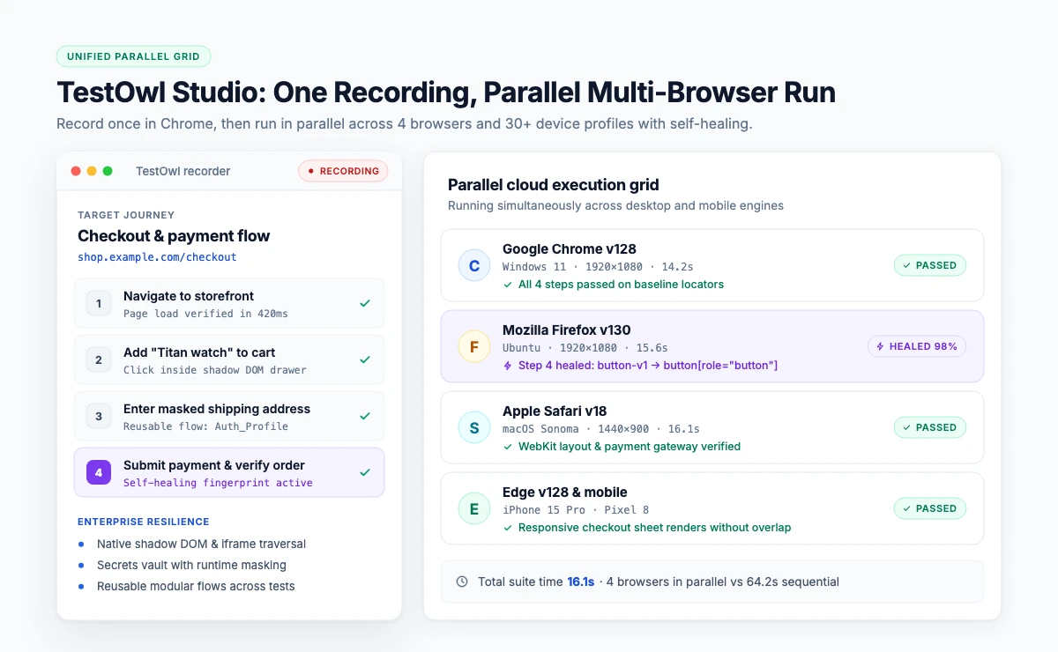Open the Mozilla Firefox v130 result card
Screen dimensions: 1058x652
[x=712, y=346]
